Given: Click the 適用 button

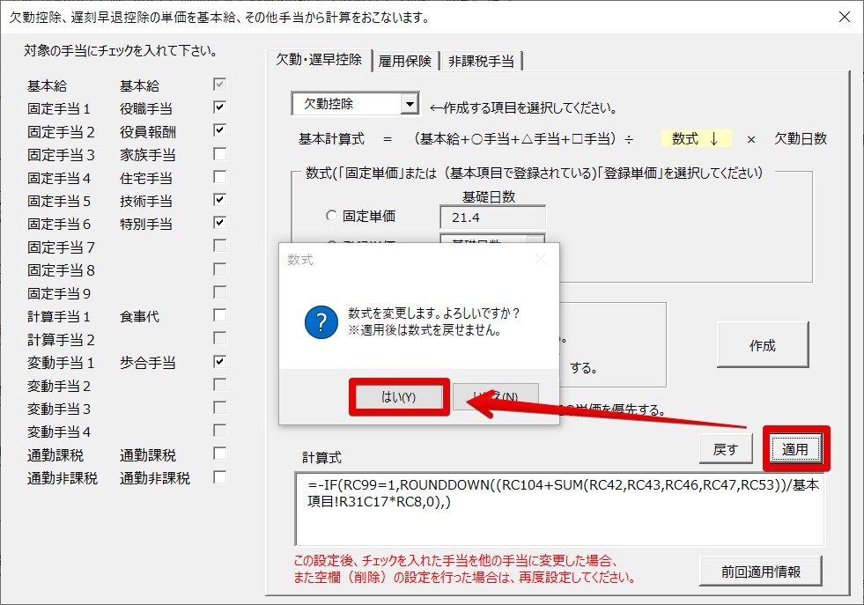Looking at the screenshot, I should point(794,449).
